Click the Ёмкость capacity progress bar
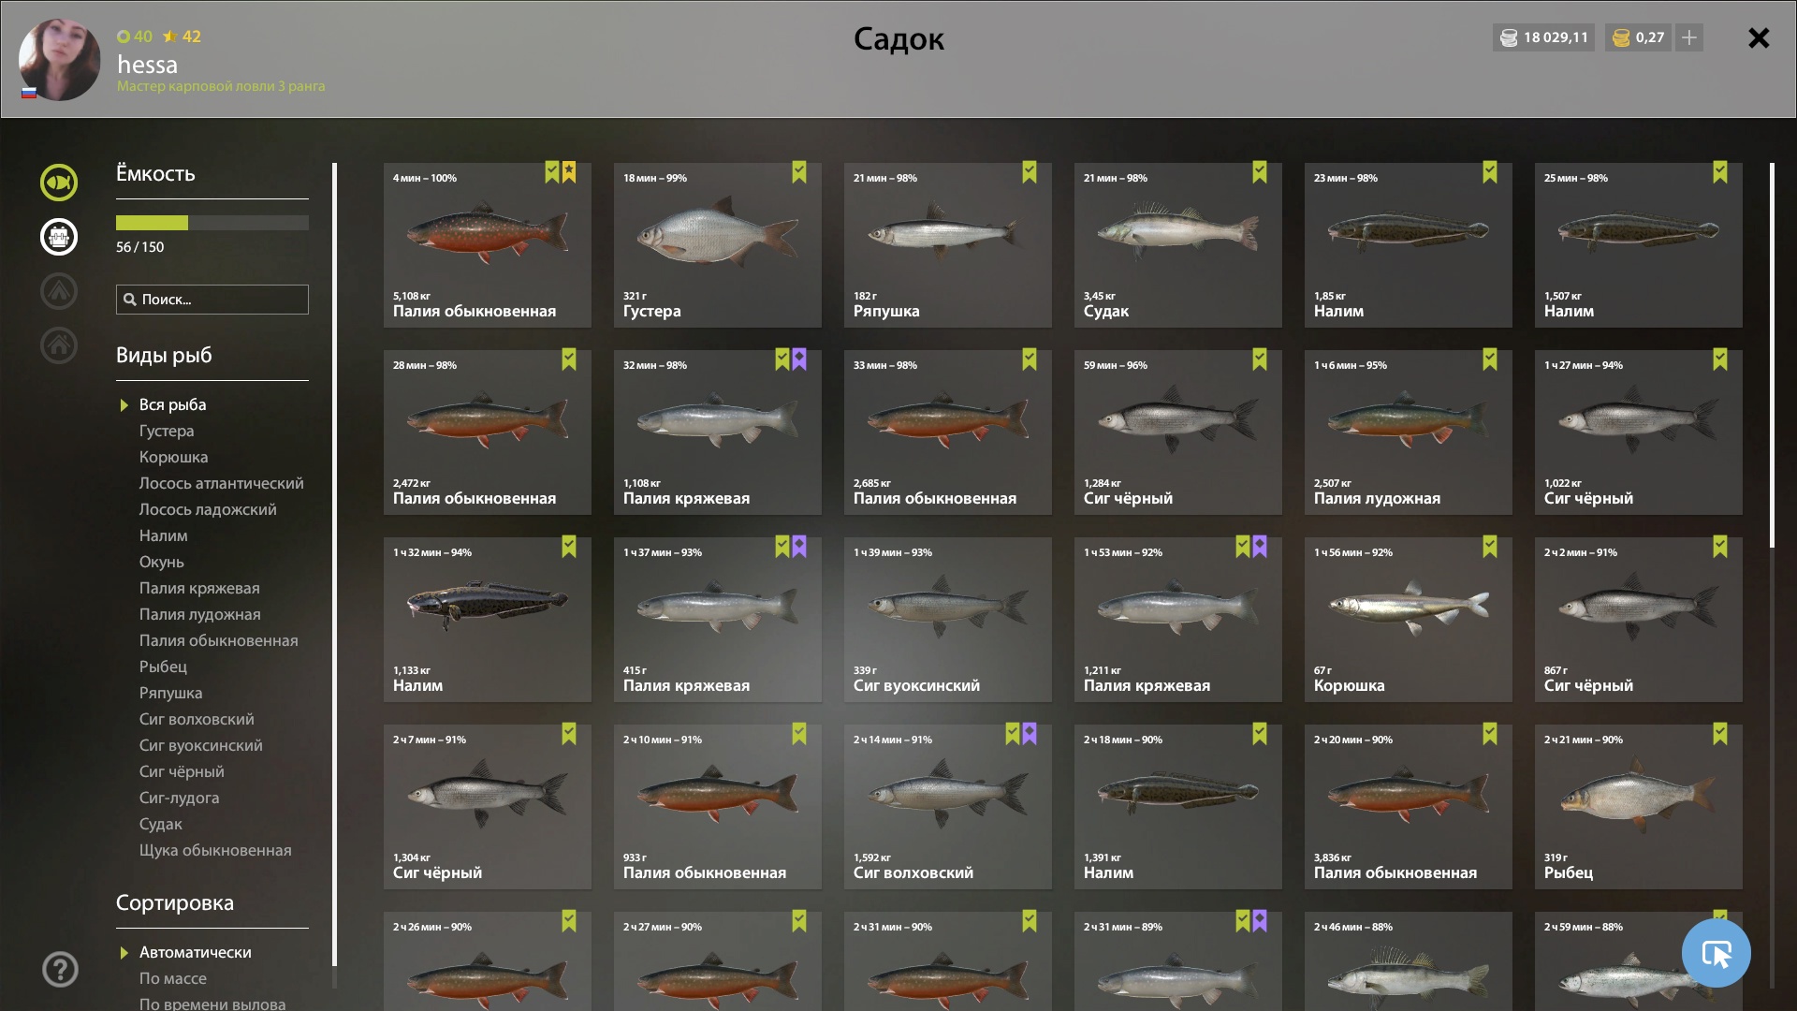1797x1011 pixels. (x=212, y=223)
